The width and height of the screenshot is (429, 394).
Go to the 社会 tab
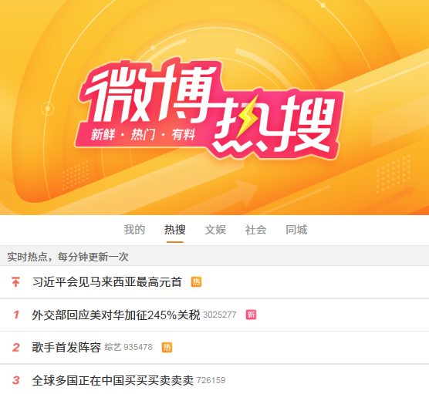pyautogui.click(x=256, y=230)
